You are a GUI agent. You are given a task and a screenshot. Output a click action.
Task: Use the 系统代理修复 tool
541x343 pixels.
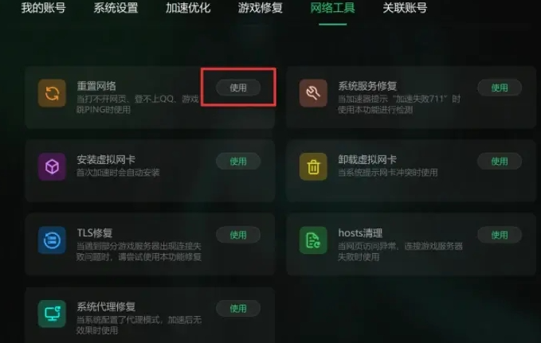(238, 308)
